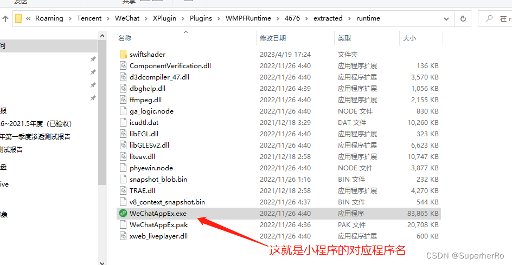Expand the address bar history dropdown
The image size is (512, 265).
(x=446, y=19)
